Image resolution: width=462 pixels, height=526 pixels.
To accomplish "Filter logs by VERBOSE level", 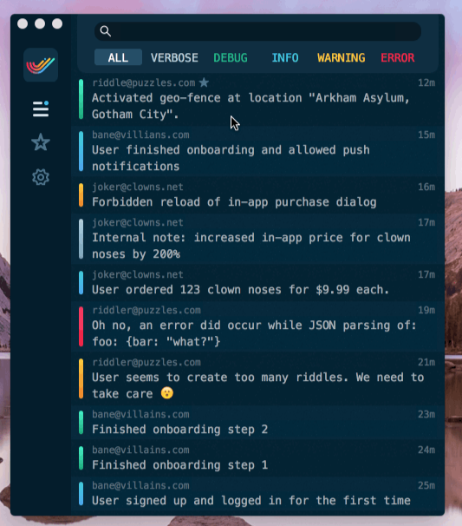I will pos(174,57).
